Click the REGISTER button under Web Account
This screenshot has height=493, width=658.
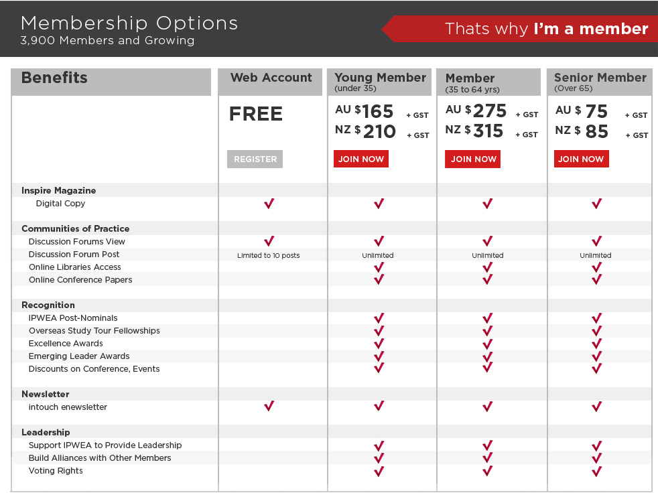(x=255, y=159)
